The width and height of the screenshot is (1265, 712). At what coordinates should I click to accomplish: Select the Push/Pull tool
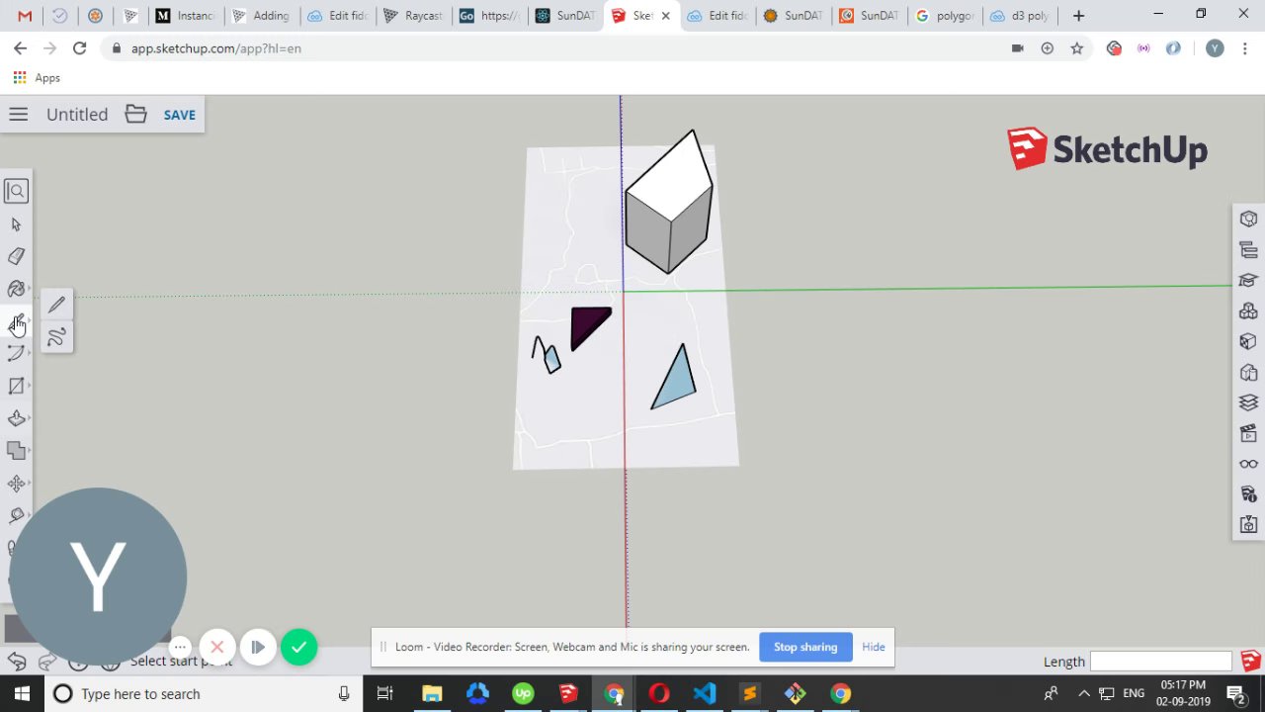pyautogui.click(x=16, y=418)
